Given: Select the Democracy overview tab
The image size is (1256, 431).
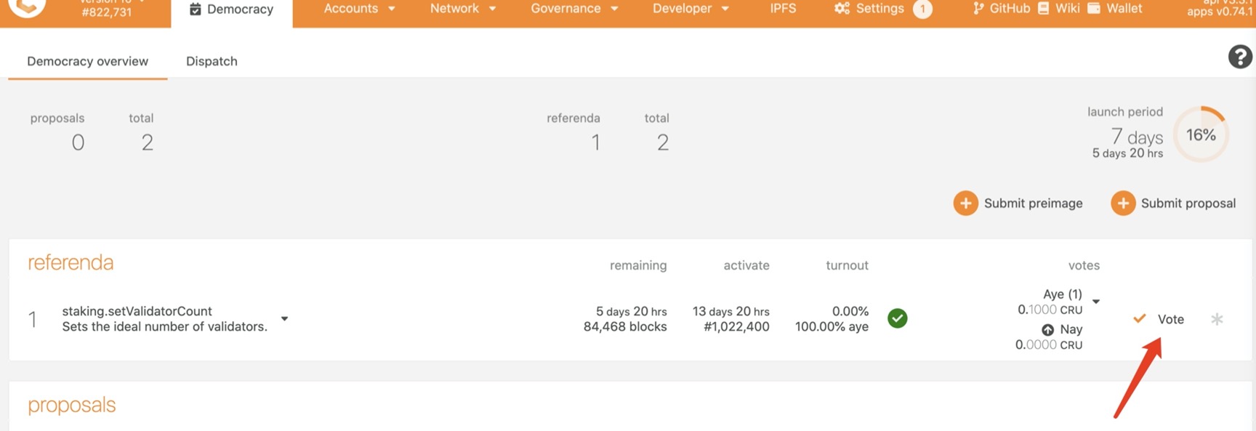Looking at the screenshot, I should 88,61.
